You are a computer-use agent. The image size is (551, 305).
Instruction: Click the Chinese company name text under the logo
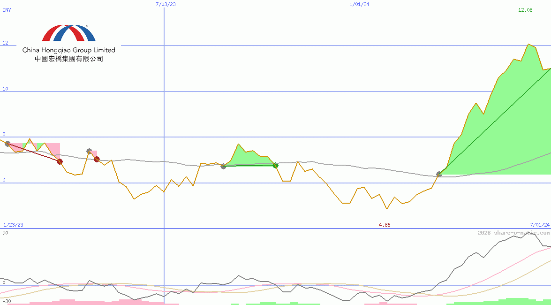[x=68, y=59]
